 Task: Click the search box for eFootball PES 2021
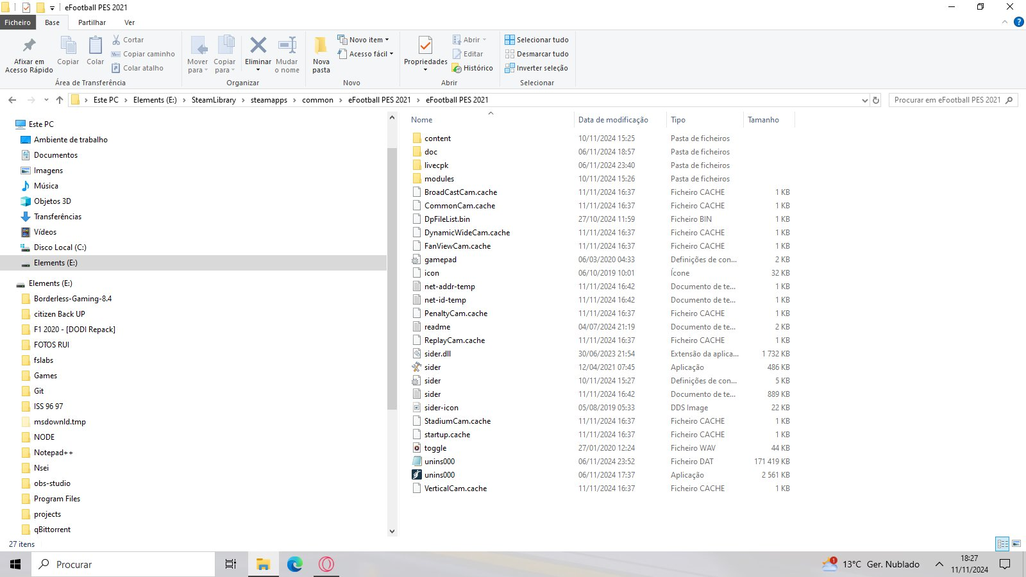(953, 100)
